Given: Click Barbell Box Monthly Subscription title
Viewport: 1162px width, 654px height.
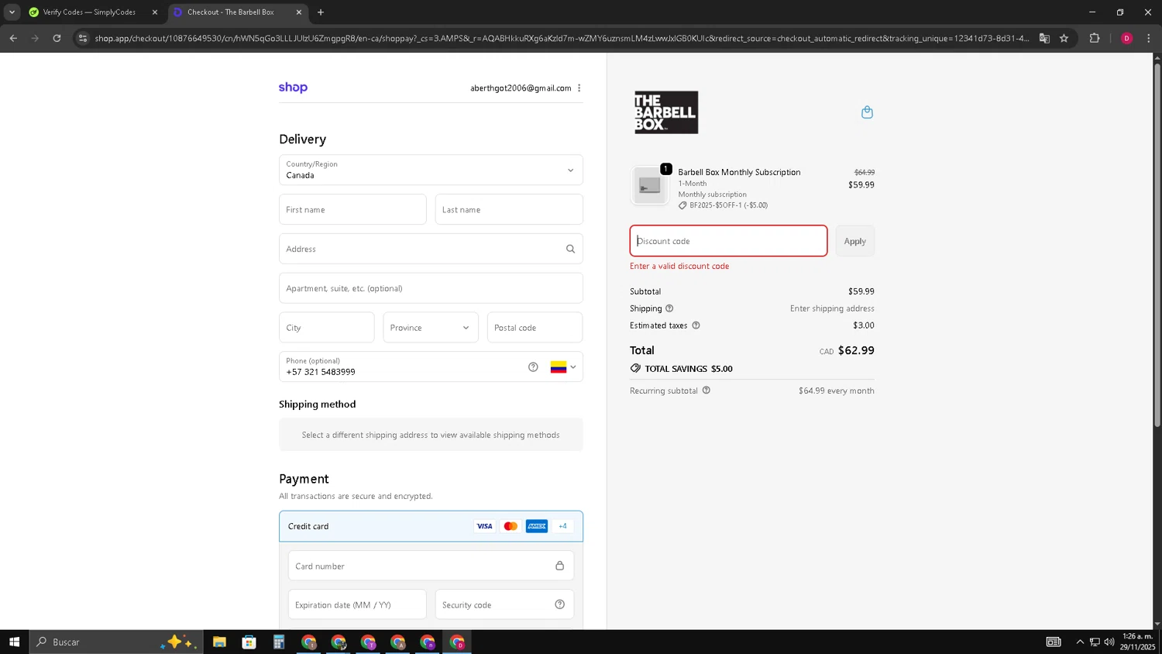Looking at the screenshot, I should pyautogui.click(x=739, y=172).
